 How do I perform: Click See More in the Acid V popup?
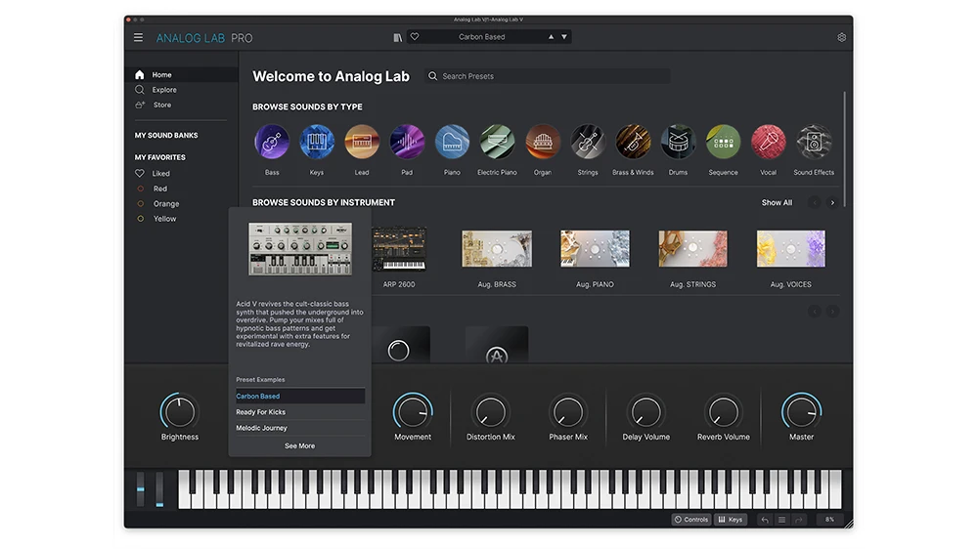299,445
